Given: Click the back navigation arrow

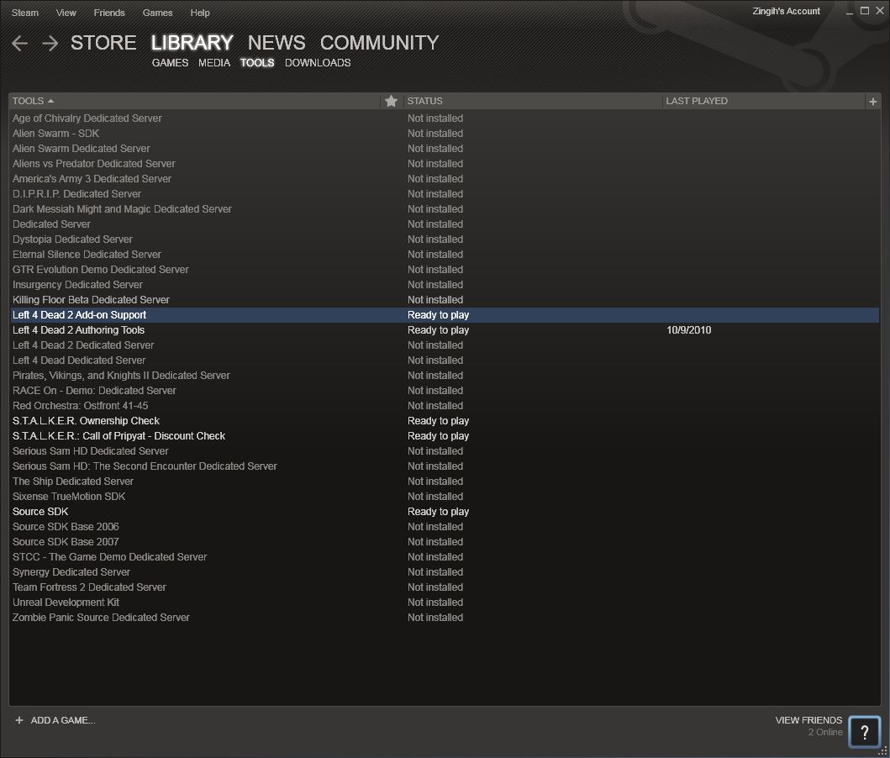Looking at the screenshot, I should click(x=20, y=44).
